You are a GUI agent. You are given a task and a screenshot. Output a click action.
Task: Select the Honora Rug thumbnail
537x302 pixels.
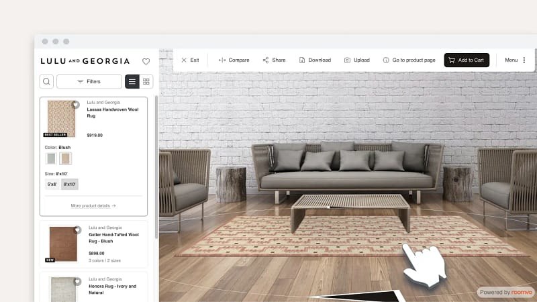63,289
